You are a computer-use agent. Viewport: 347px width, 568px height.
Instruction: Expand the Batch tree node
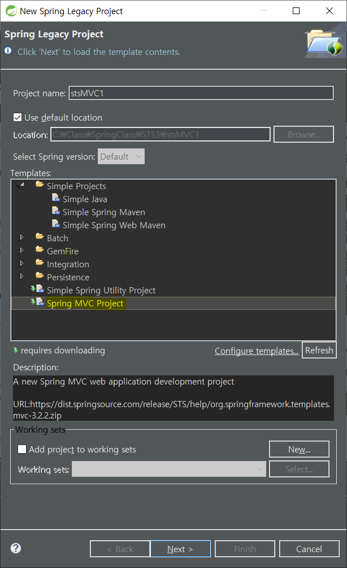pos(21,237)
